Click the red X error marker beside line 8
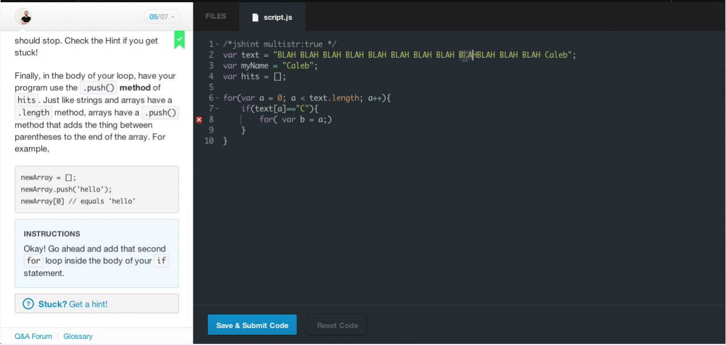726x345 pixels. click(199, 120)
